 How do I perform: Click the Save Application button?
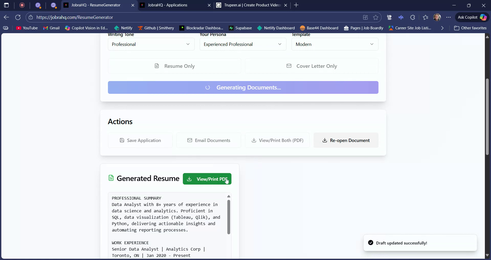[140, 140]
